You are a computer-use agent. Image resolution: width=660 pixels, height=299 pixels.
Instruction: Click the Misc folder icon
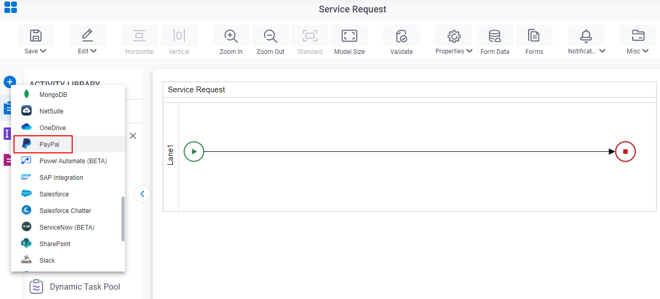[638, 36]
